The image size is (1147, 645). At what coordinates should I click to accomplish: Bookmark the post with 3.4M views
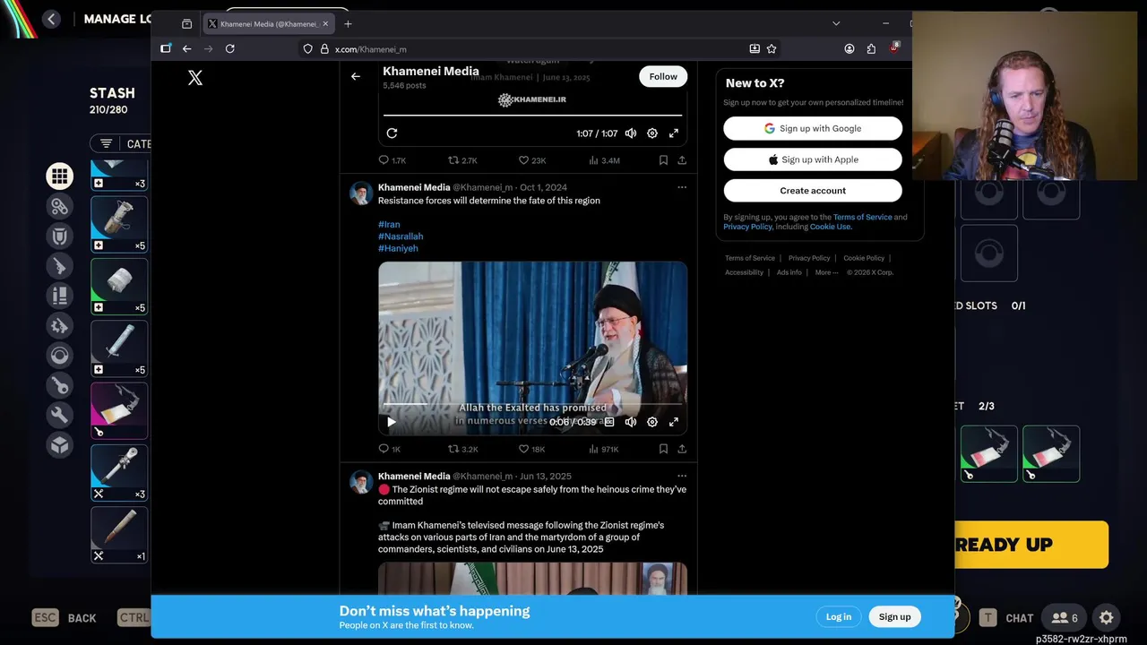point(663,160)
